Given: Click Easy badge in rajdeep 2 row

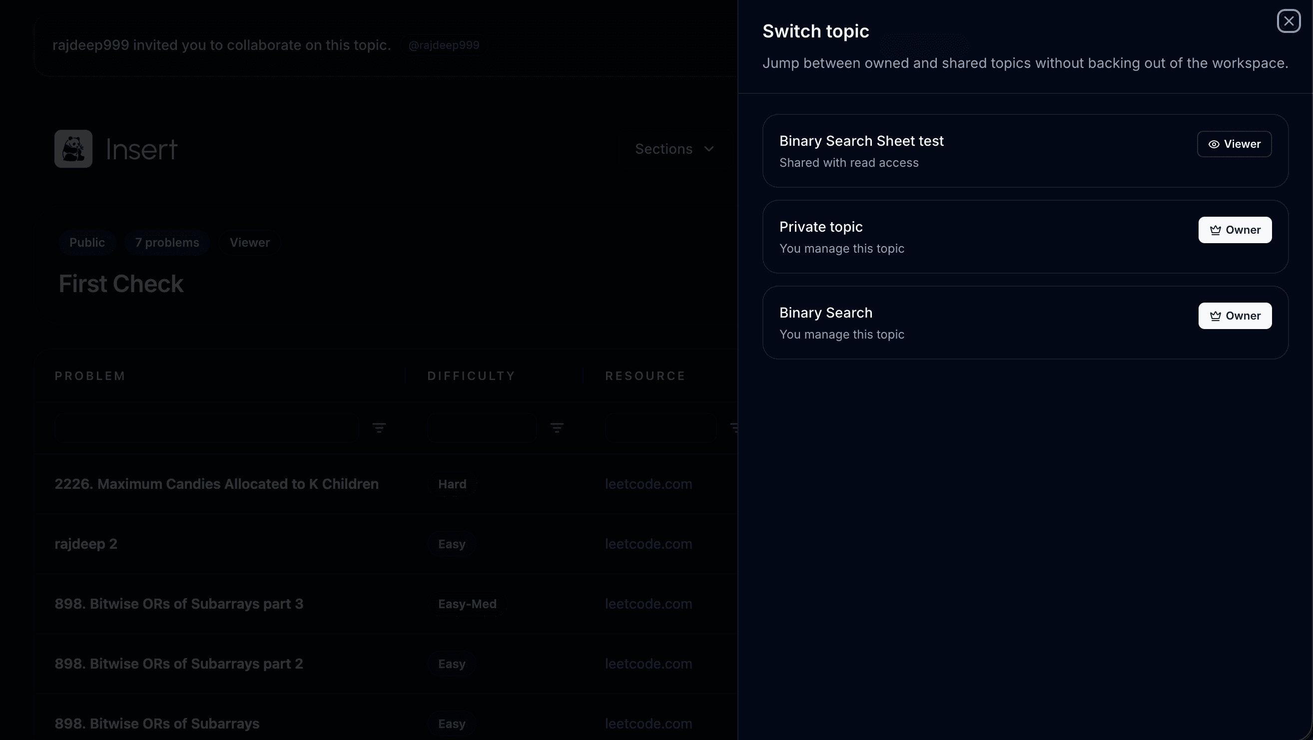Looking at the screenshot, I should click(x=452, y=544).
